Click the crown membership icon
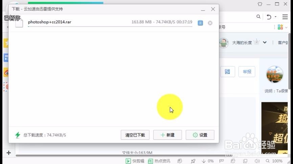This screenshot has height=164, width=293. pyautogui.click(x=257, y=42)
